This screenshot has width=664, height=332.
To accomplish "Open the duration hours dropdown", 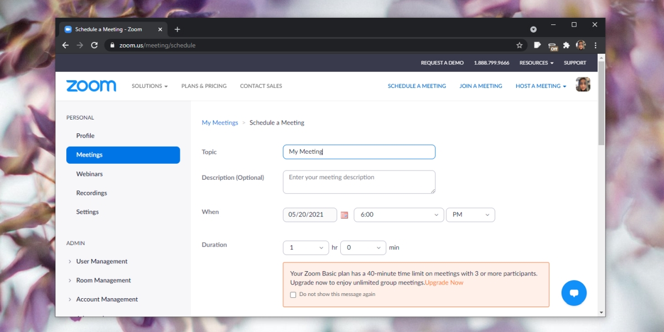I will [x=306, y=247].
